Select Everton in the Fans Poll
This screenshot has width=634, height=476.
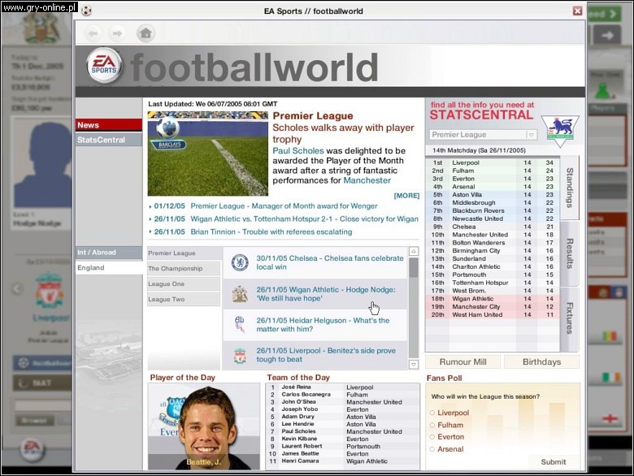point(432,437)
